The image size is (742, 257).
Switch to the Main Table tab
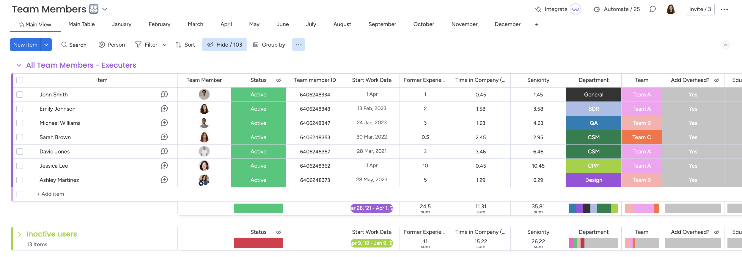pyautogui.click(x=81, y=24)
